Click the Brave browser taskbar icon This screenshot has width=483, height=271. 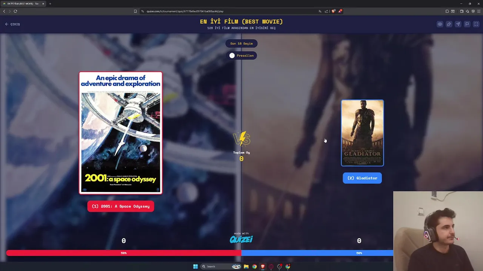coord(263,266)
